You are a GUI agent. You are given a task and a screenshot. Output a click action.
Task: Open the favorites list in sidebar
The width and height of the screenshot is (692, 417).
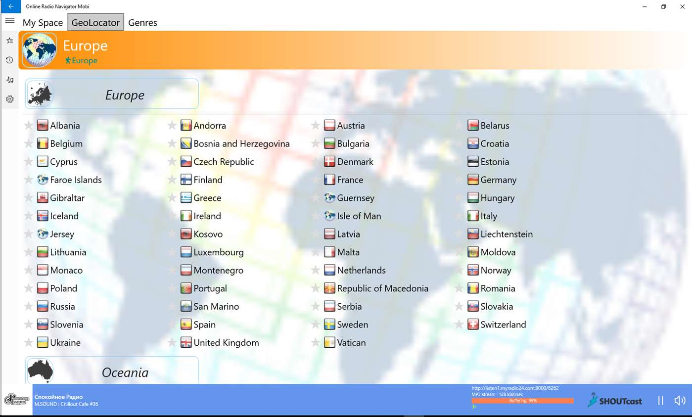pyautogui.click(x=9, y=41)
